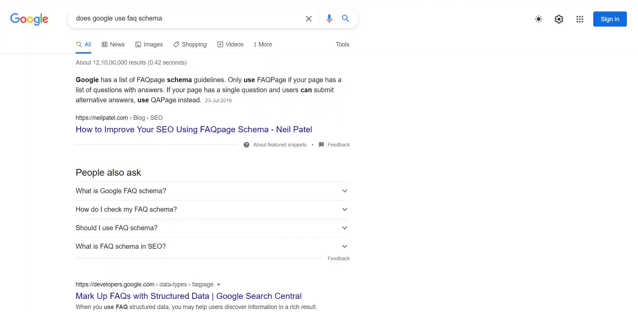Click the snippet date 23-Jul-2019

218,101
